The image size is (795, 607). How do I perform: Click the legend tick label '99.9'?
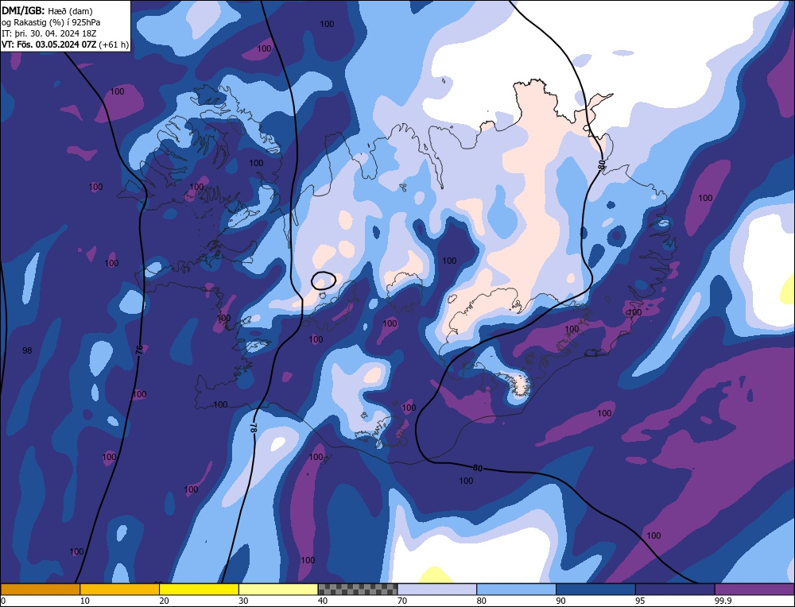pos(723,601)
